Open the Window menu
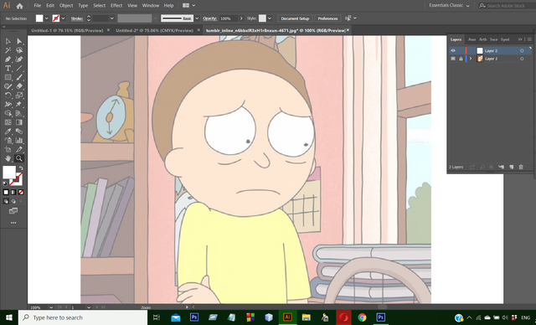The width and height of the screenshot is (536, 325). [x=151, y=6]
